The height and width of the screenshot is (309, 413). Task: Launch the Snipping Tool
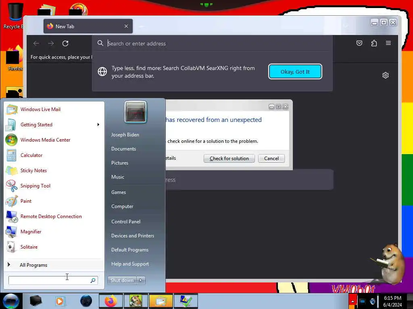point(54,185)
